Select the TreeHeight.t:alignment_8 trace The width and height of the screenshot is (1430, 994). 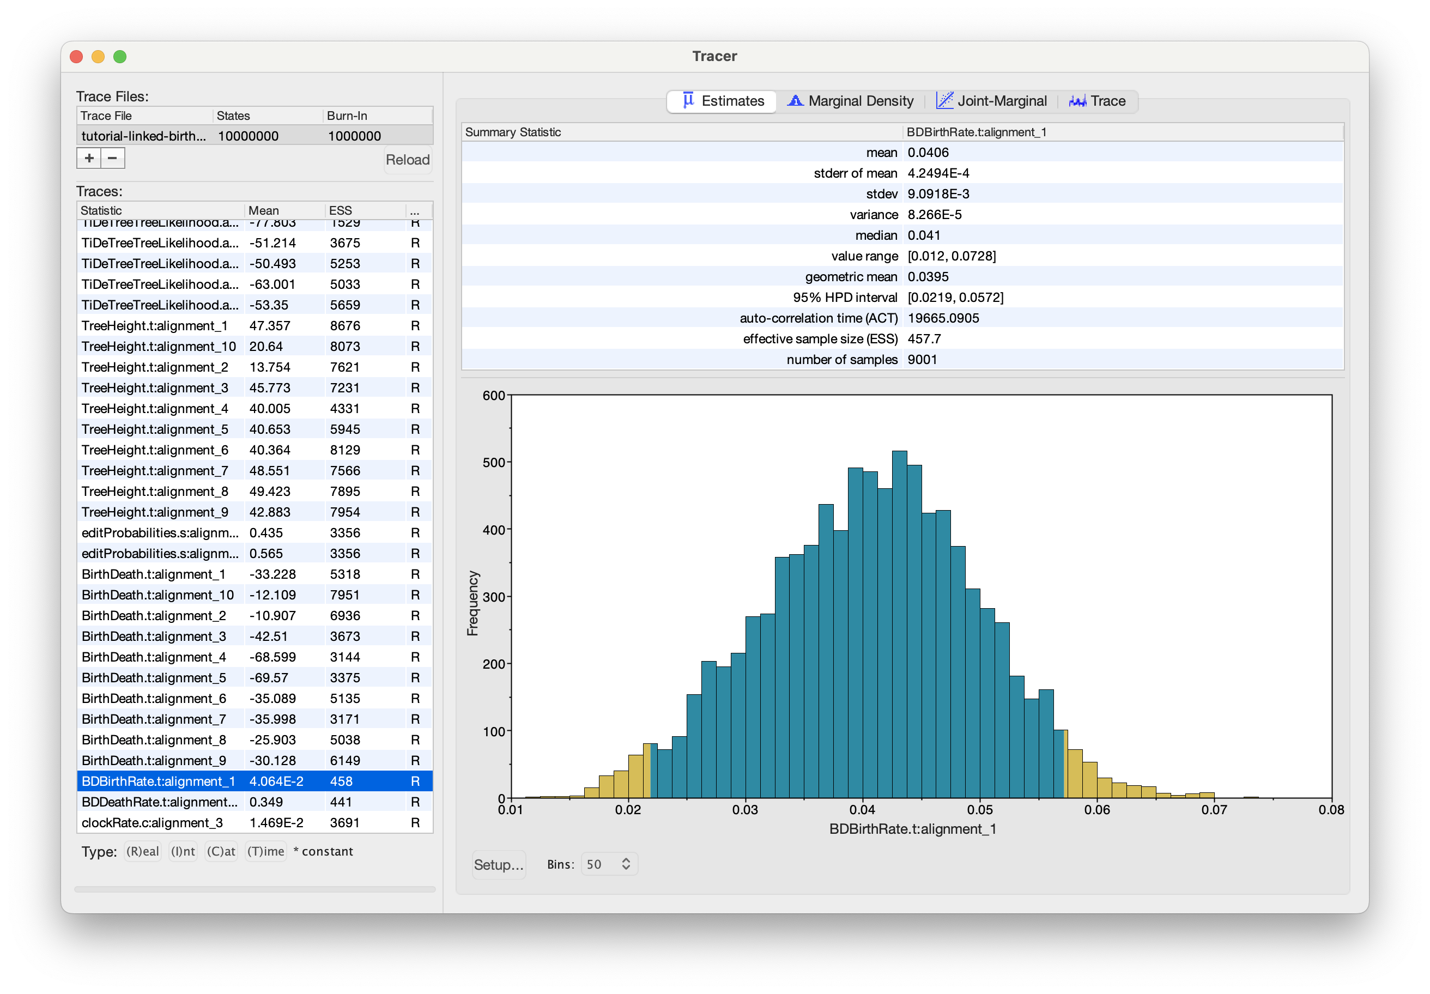pyautogui.click(x=255, y=492)
